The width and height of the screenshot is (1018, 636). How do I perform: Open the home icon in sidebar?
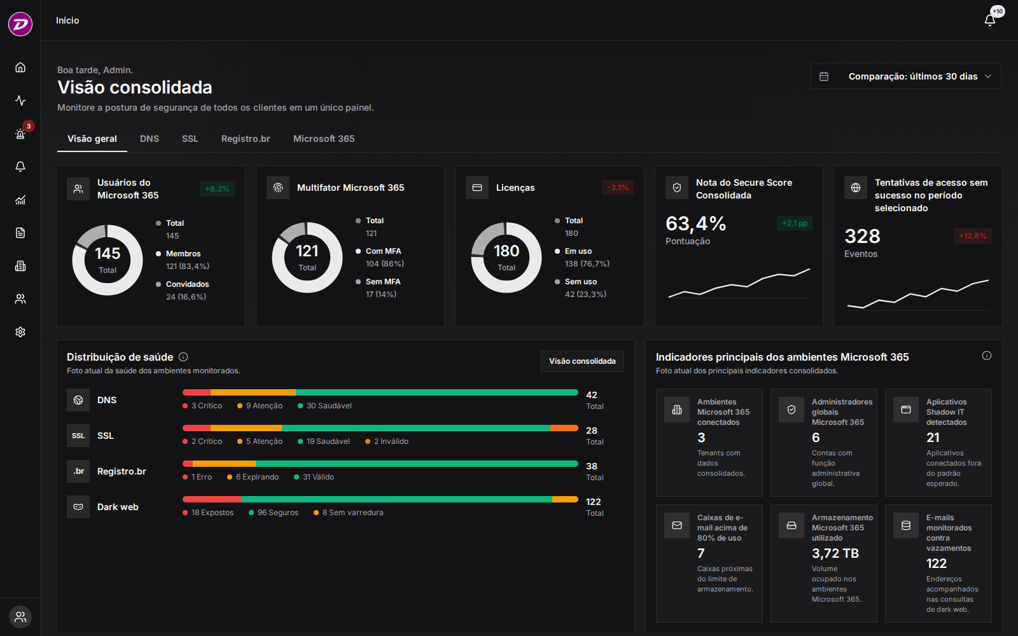click(20, 67)
